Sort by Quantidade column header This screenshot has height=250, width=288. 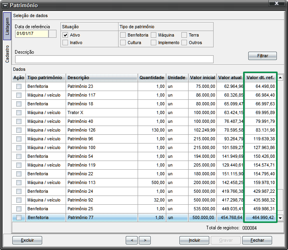[152, 78]
